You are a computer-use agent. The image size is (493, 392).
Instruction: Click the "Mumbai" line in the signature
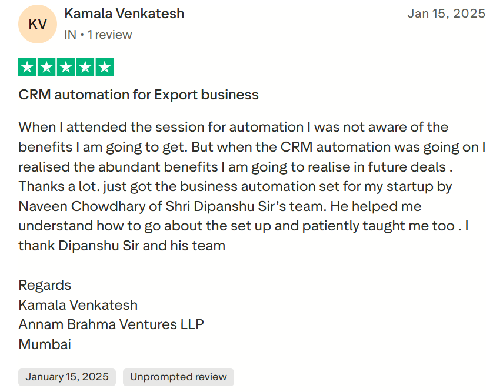(45, 344)
